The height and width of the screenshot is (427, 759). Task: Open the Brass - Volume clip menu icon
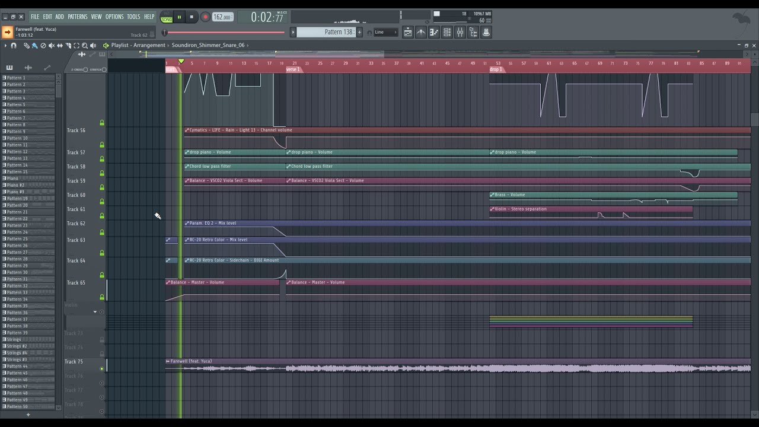tap(492, 195)
